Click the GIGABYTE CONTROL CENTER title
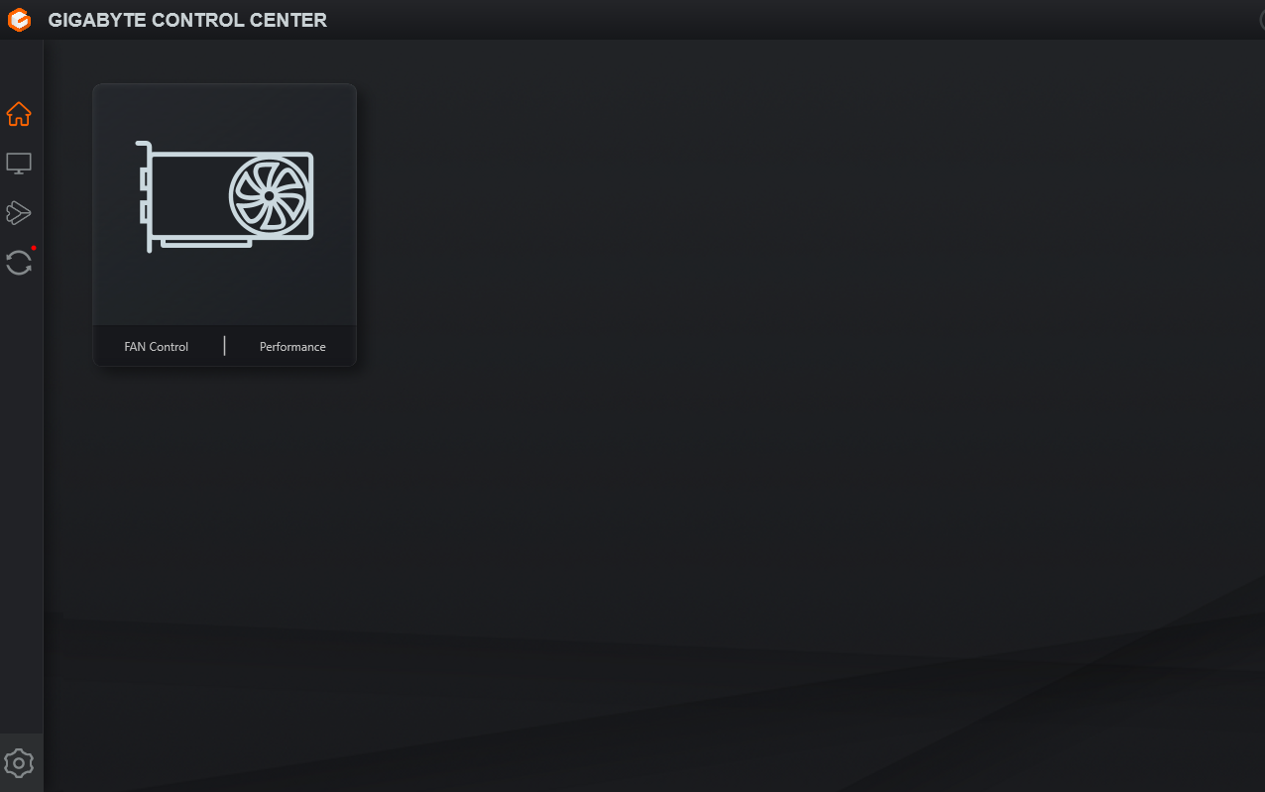 pyautogui.click(x=187, y=20)
